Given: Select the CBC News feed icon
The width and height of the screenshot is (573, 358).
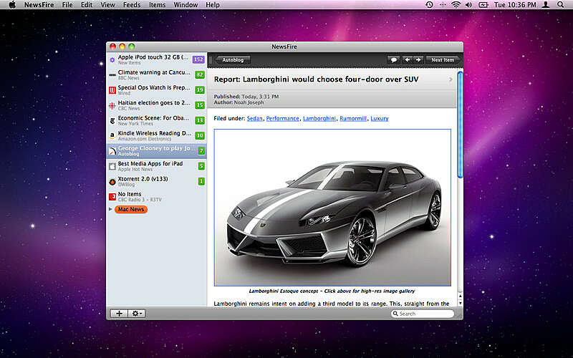Looking at the screenshot, I should [x=112, y=105].
